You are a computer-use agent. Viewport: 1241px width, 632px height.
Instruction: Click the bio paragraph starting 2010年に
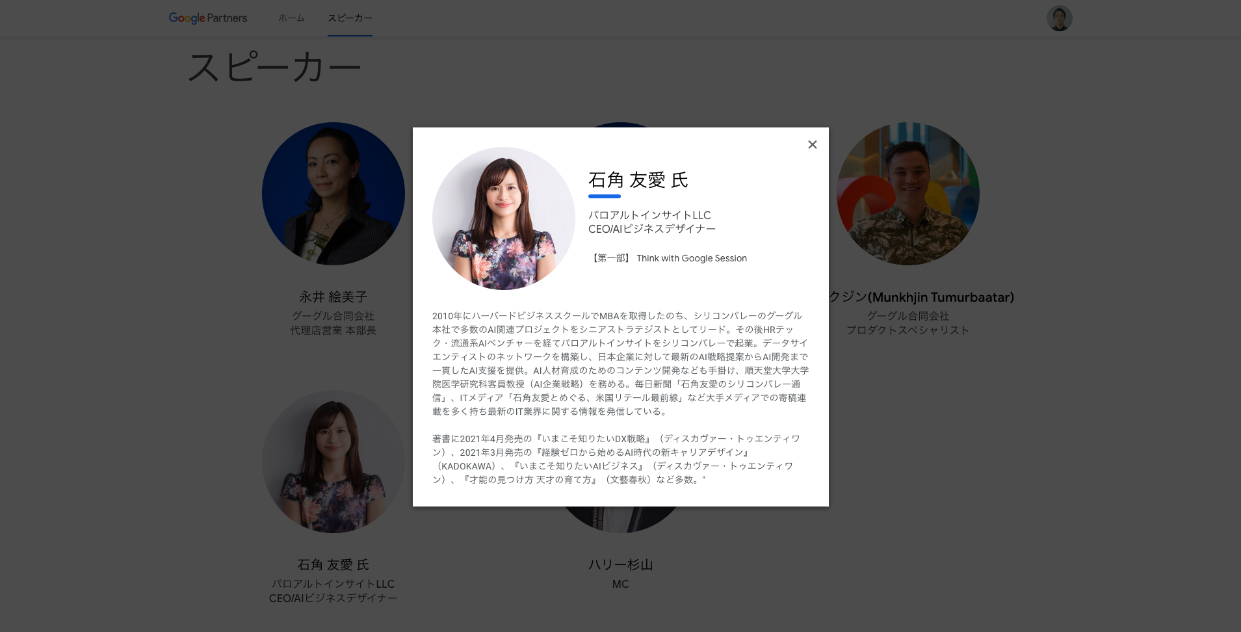coord(621,363)
